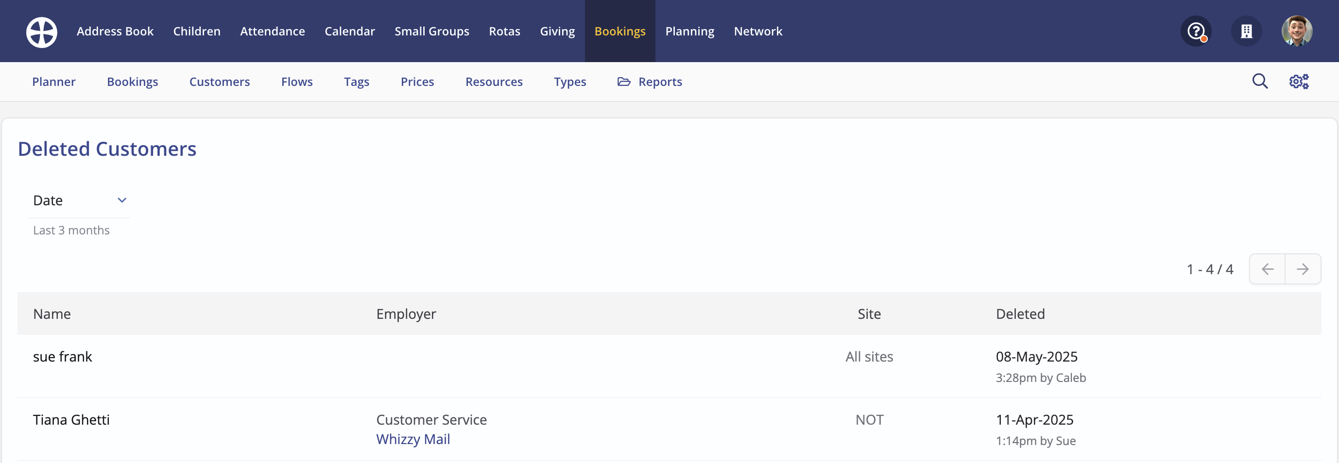Open the Attendance module
Viewport: 1339px width, 463px height.
point(273,31)
